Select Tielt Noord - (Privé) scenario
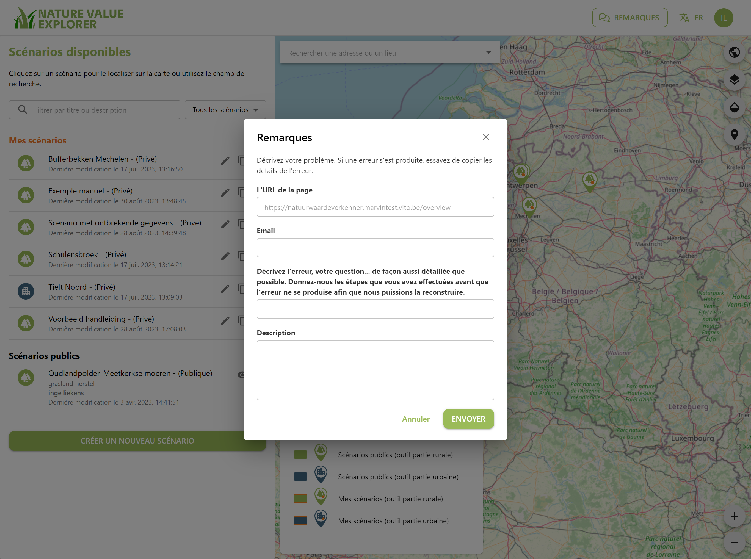Image resolution: width=751 pixels, height=559 pixels. click(82, 287)
